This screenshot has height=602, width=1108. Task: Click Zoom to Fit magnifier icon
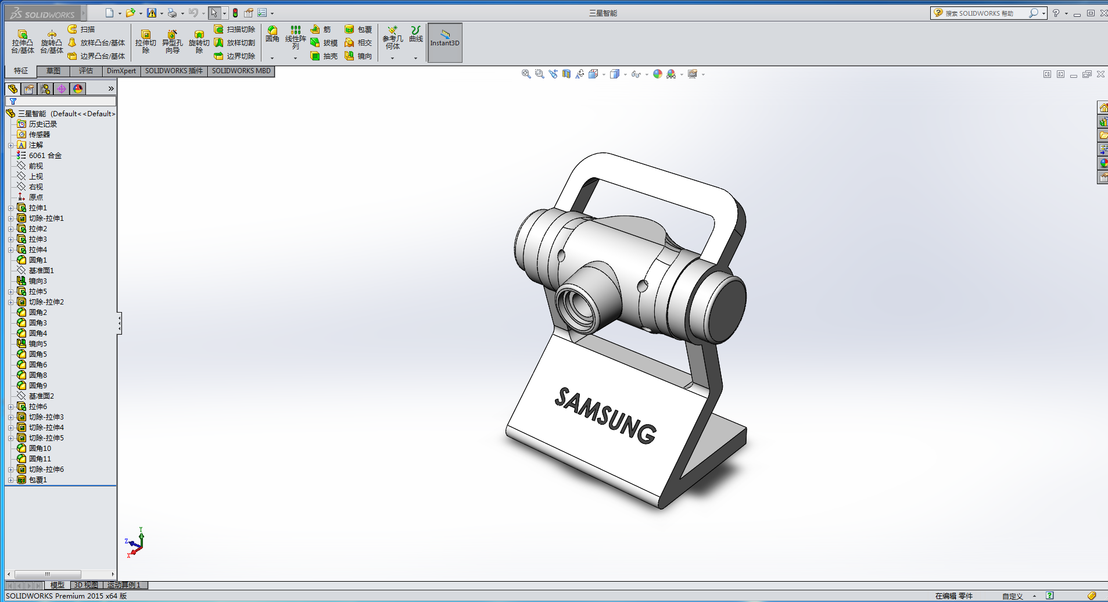pyautogui.click(x=526, y=74)
